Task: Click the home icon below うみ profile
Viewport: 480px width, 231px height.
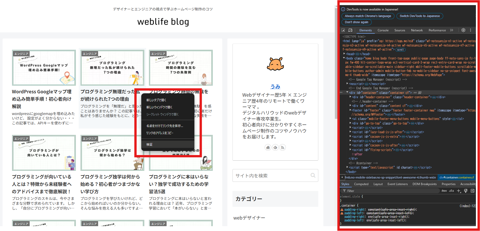Action: [268, 147]
